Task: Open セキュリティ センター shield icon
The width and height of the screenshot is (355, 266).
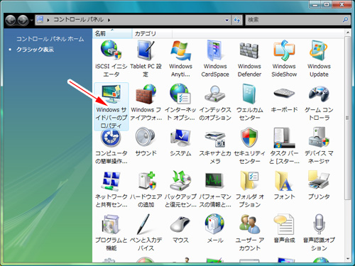Action: pyautogui.click(x=249, y=137)
